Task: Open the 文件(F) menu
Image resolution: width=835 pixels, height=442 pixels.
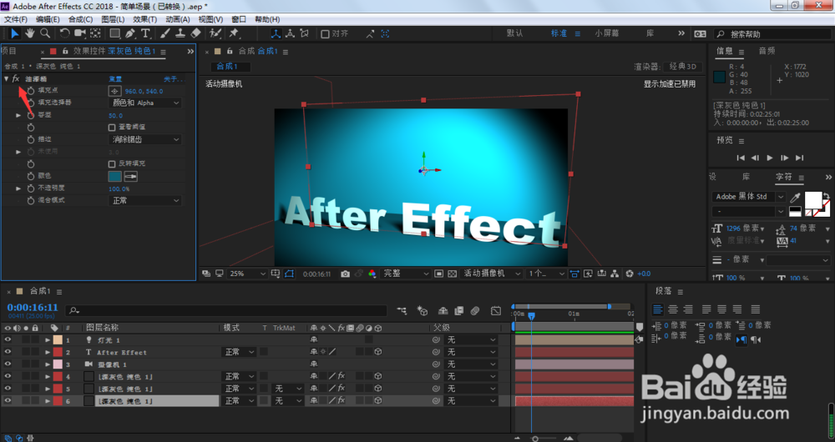Action: 15,19
